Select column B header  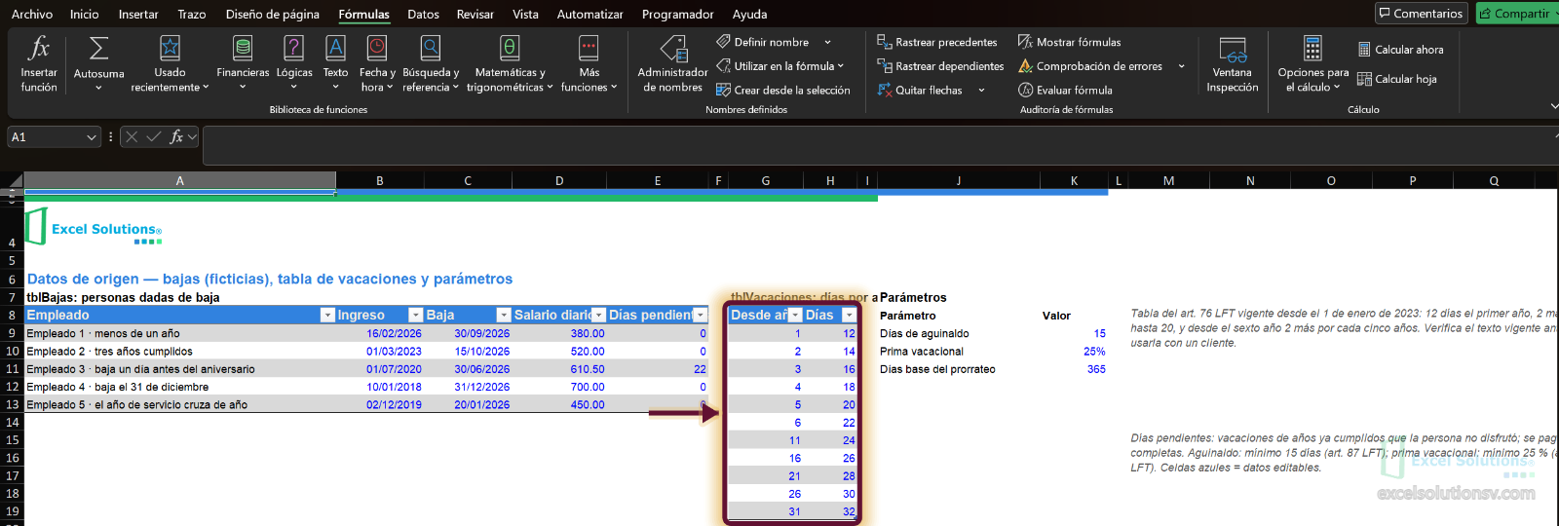(x=380, y=180)
